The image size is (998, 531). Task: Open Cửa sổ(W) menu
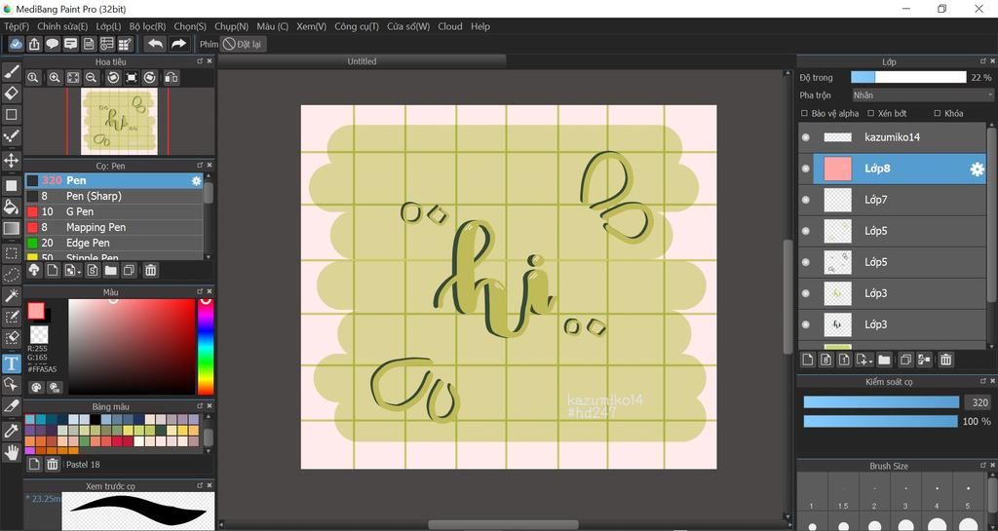coord(408,26)
